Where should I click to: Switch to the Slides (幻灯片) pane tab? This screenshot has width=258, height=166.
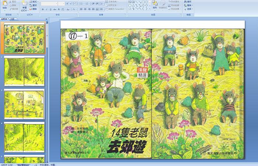tap(4, 19)
